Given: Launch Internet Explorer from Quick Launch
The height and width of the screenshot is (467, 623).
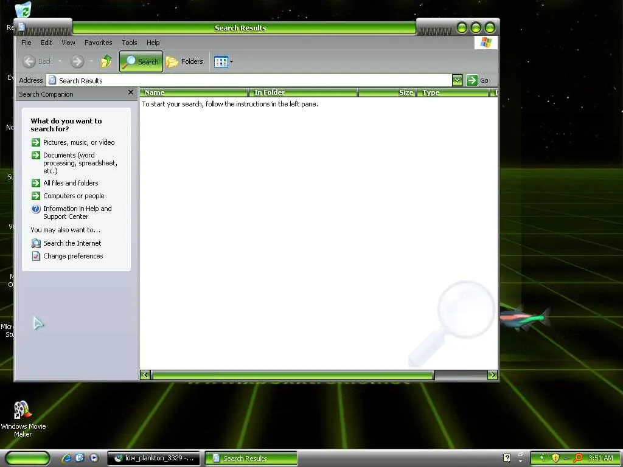Looking at the screenshot, I should 66,458.
